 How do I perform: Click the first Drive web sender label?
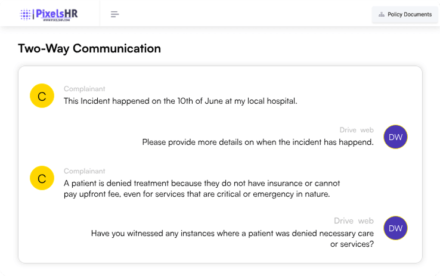click(x=357, y=130)
